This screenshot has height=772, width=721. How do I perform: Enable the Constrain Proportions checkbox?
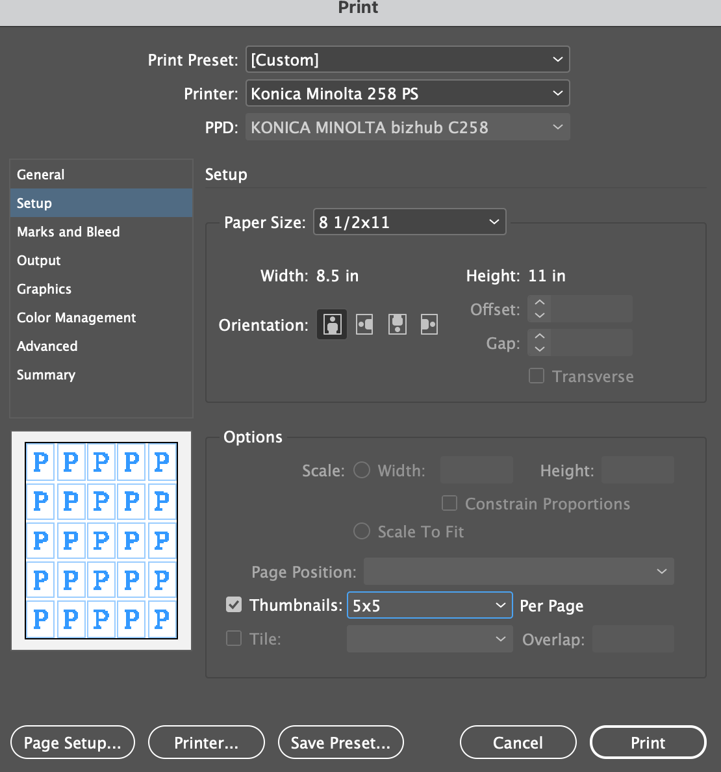[449, 503]
